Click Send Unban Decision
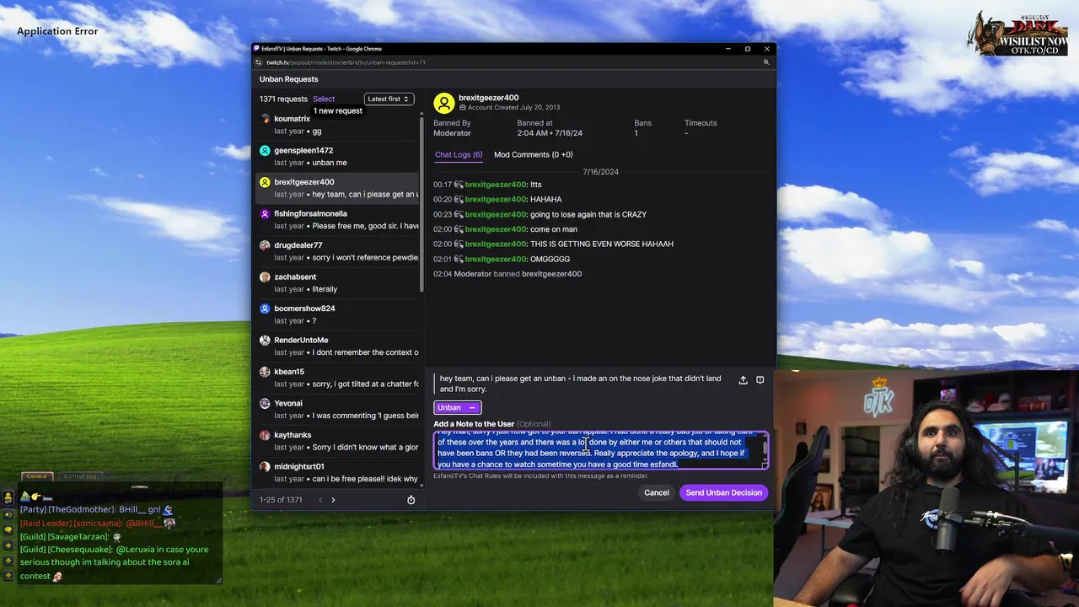1079x607 pixels. click(723, 492)
